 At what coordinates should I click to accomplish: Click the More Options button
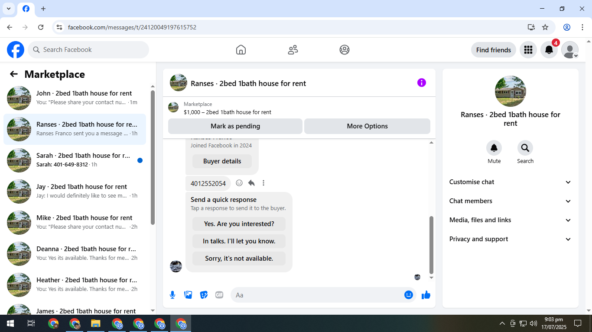(x=367, y=126)
